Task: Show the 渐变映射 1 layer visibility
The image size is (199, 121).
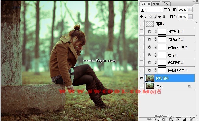Action: [x=142, y=31]
